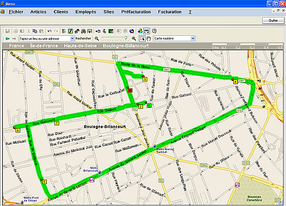Click the Quitter button
The height and width of the screenshot is (206, 286).
[273, 21]
